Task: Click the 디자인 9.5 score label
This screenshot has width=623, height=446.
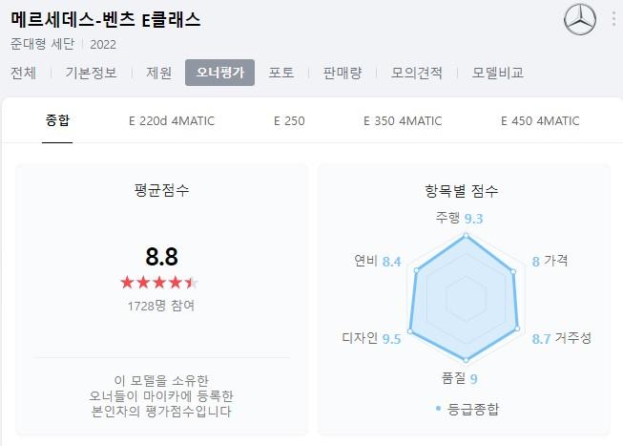Action: (x=371, y=337)
